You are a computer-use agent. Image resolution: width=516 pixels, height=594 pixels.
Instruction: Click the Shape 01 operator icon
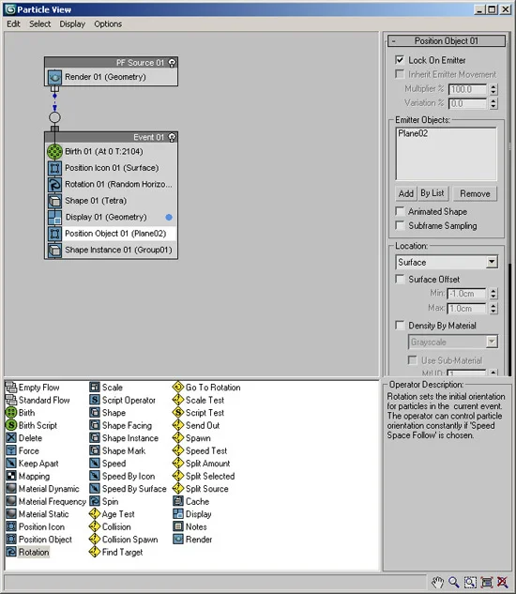54,201
